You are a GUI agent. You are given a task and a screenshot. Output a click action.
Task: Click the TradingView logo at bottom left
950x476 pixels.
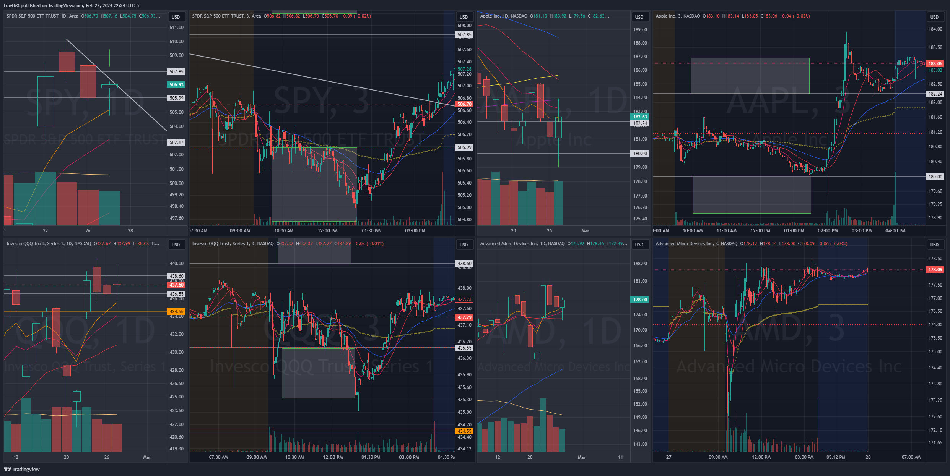coord(22,469)
